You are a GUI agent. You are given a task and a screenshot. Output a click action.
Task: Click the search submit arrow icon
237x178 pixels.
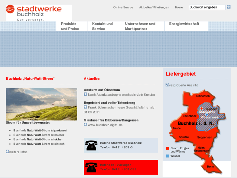229,7
